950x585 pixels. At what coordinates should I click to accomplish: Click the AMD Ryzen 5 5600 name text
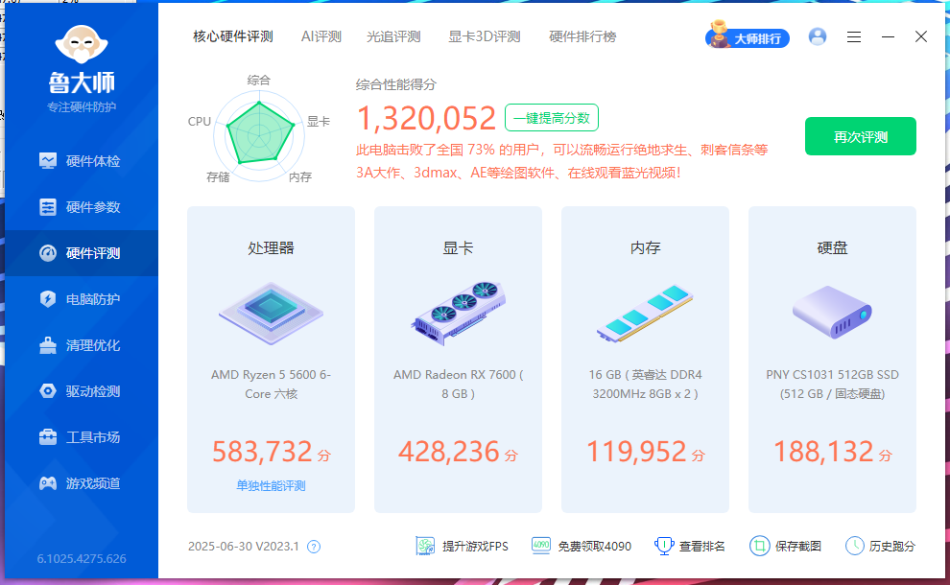coord(271,384)
